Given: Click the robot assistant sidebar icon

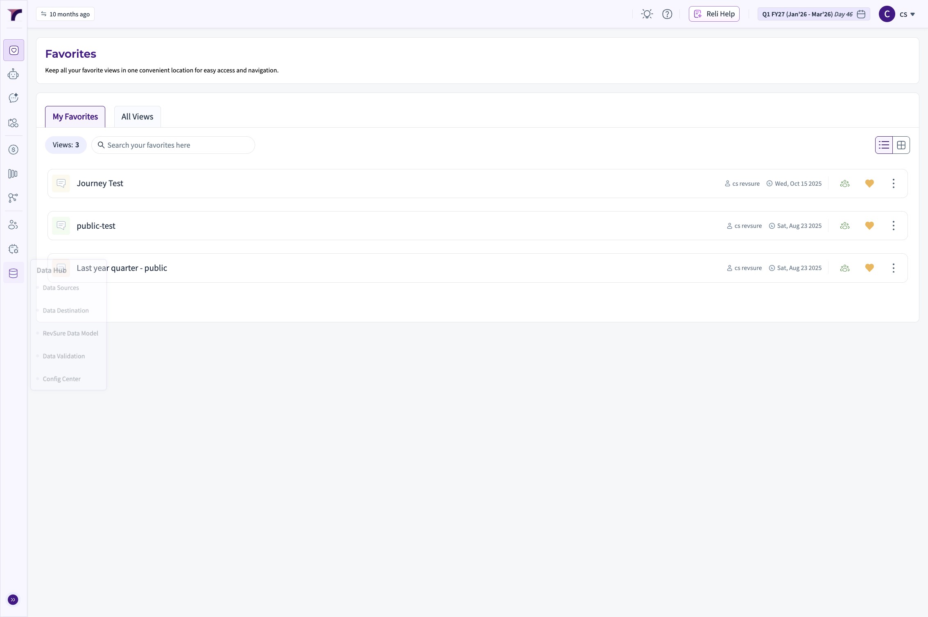Looking at the screenshot, I should point(14,74).
